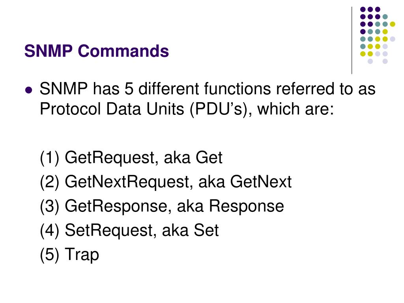Click the word 'PDU's' in the paragraph

pyautogui.click(x=219, y=109)
